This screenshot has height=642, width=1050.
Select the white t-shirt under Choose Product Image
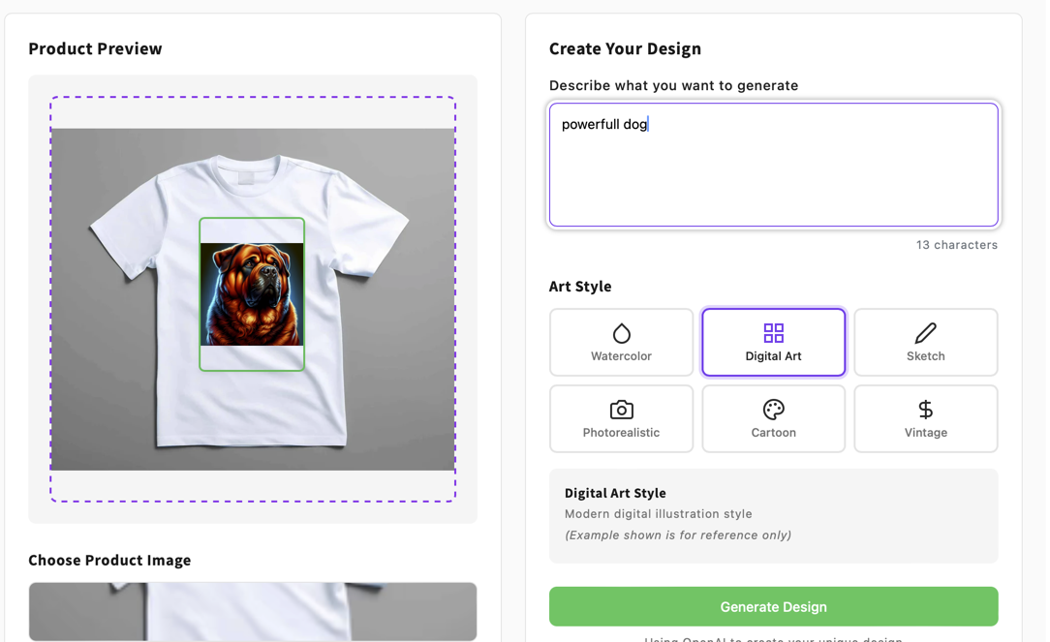(x=252, y=611)
